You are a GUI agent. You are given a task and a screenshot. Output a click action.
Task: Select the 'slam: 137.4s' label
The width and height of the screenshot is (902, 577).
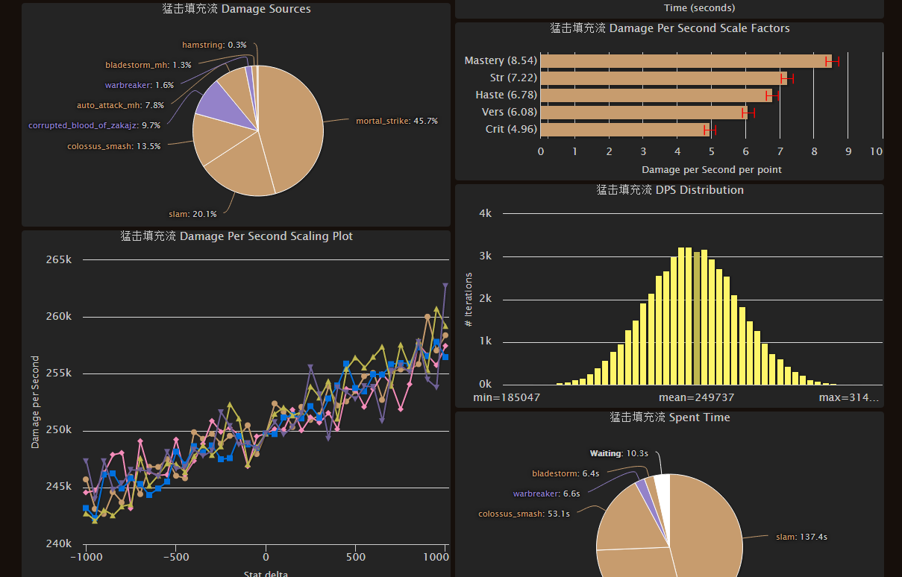click(x=801, y=537)
